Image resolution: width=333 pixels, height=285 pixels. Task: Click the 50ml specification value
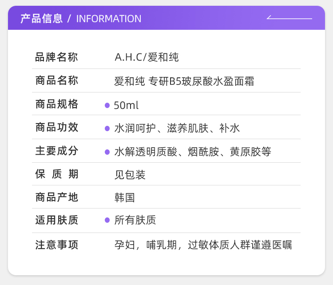[126, 105]
